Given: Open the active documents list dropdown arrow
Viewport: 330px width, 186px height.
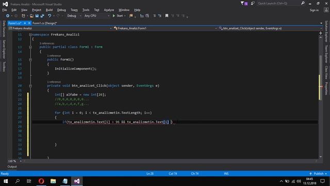Looking at the screenshot, I should [321, 23].
